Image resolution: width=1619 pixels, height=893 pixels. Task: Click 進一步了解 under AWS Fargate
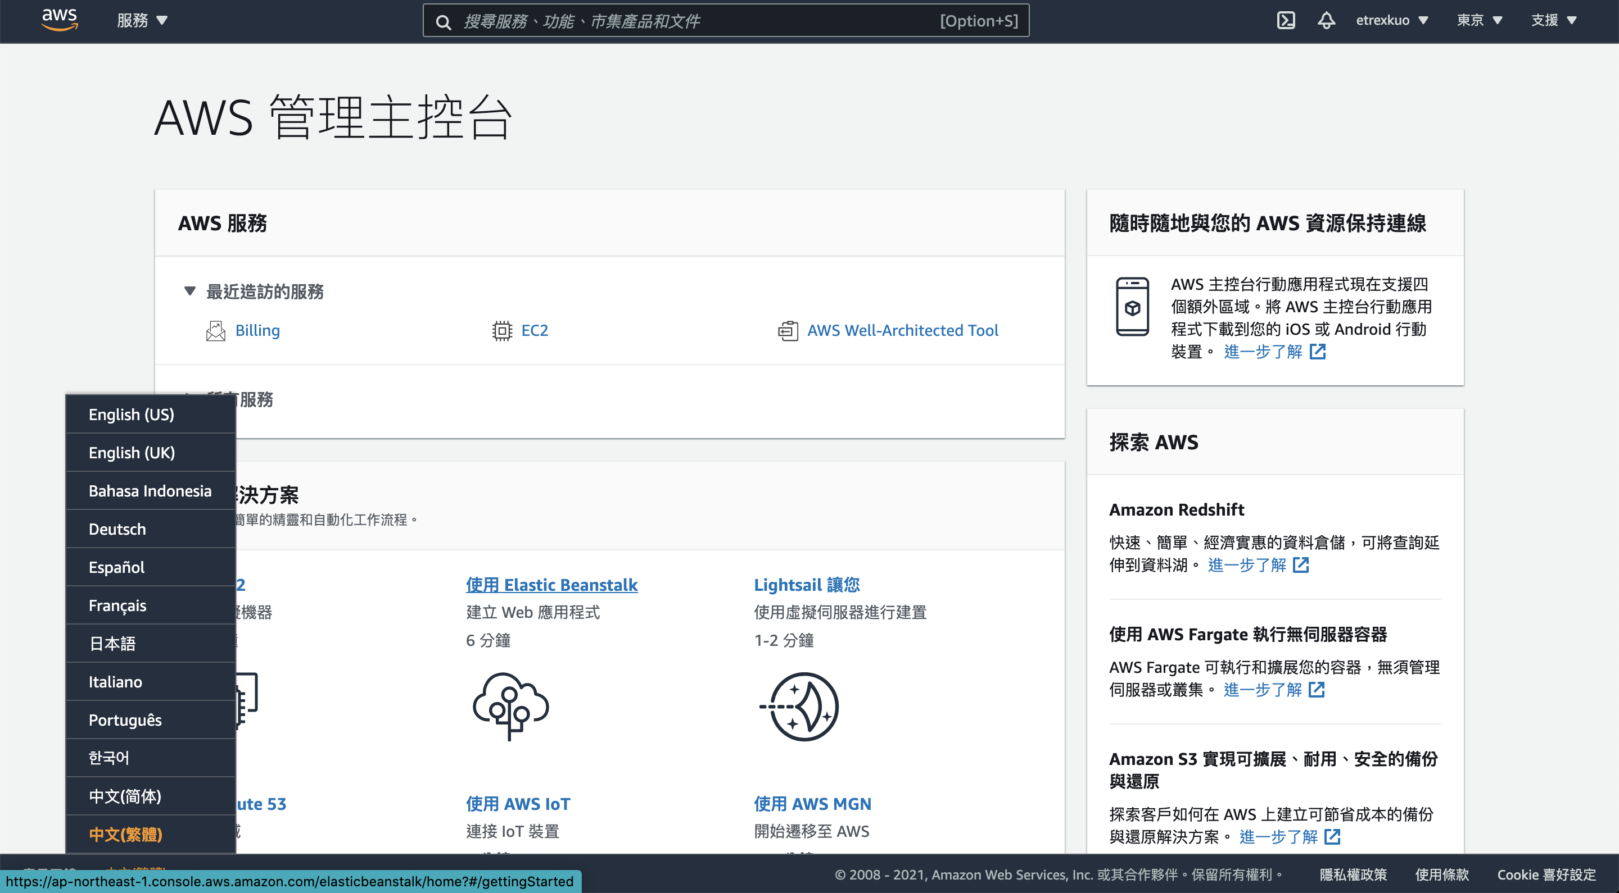[x=1263, y=690]
